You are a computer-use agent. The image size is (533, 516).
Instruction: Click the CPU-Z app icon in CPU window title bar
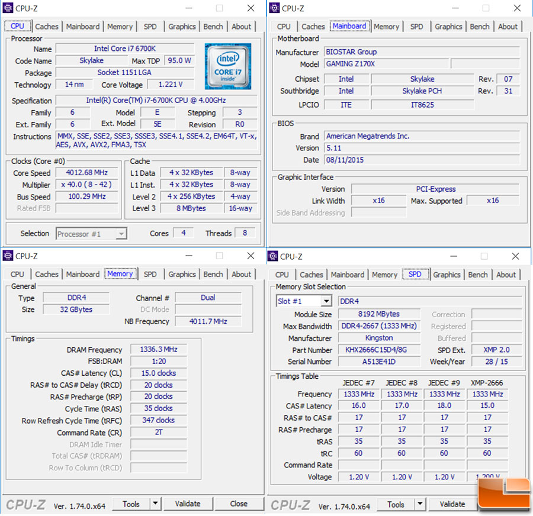coord(8,8)
